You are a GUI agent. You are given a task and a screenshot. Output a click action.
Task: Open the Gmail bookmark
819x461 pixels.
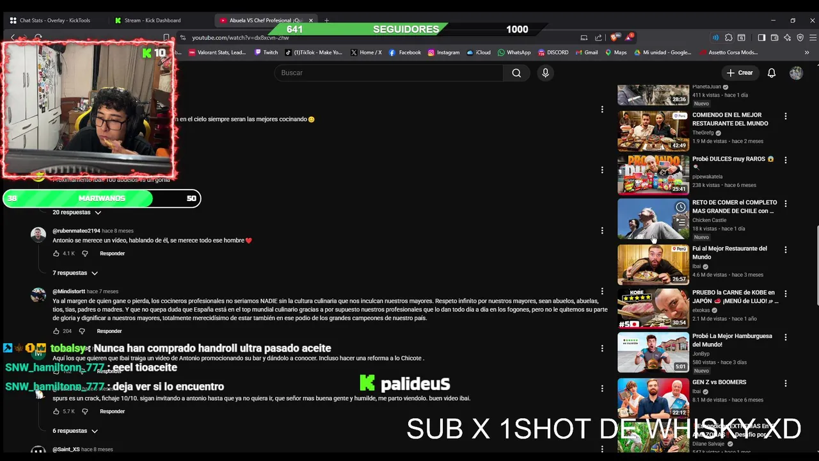(586, 53)
